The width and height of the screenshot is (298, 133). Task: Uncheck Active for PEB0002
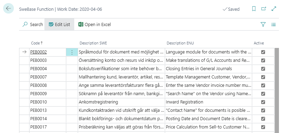click(x=263, y=52)
